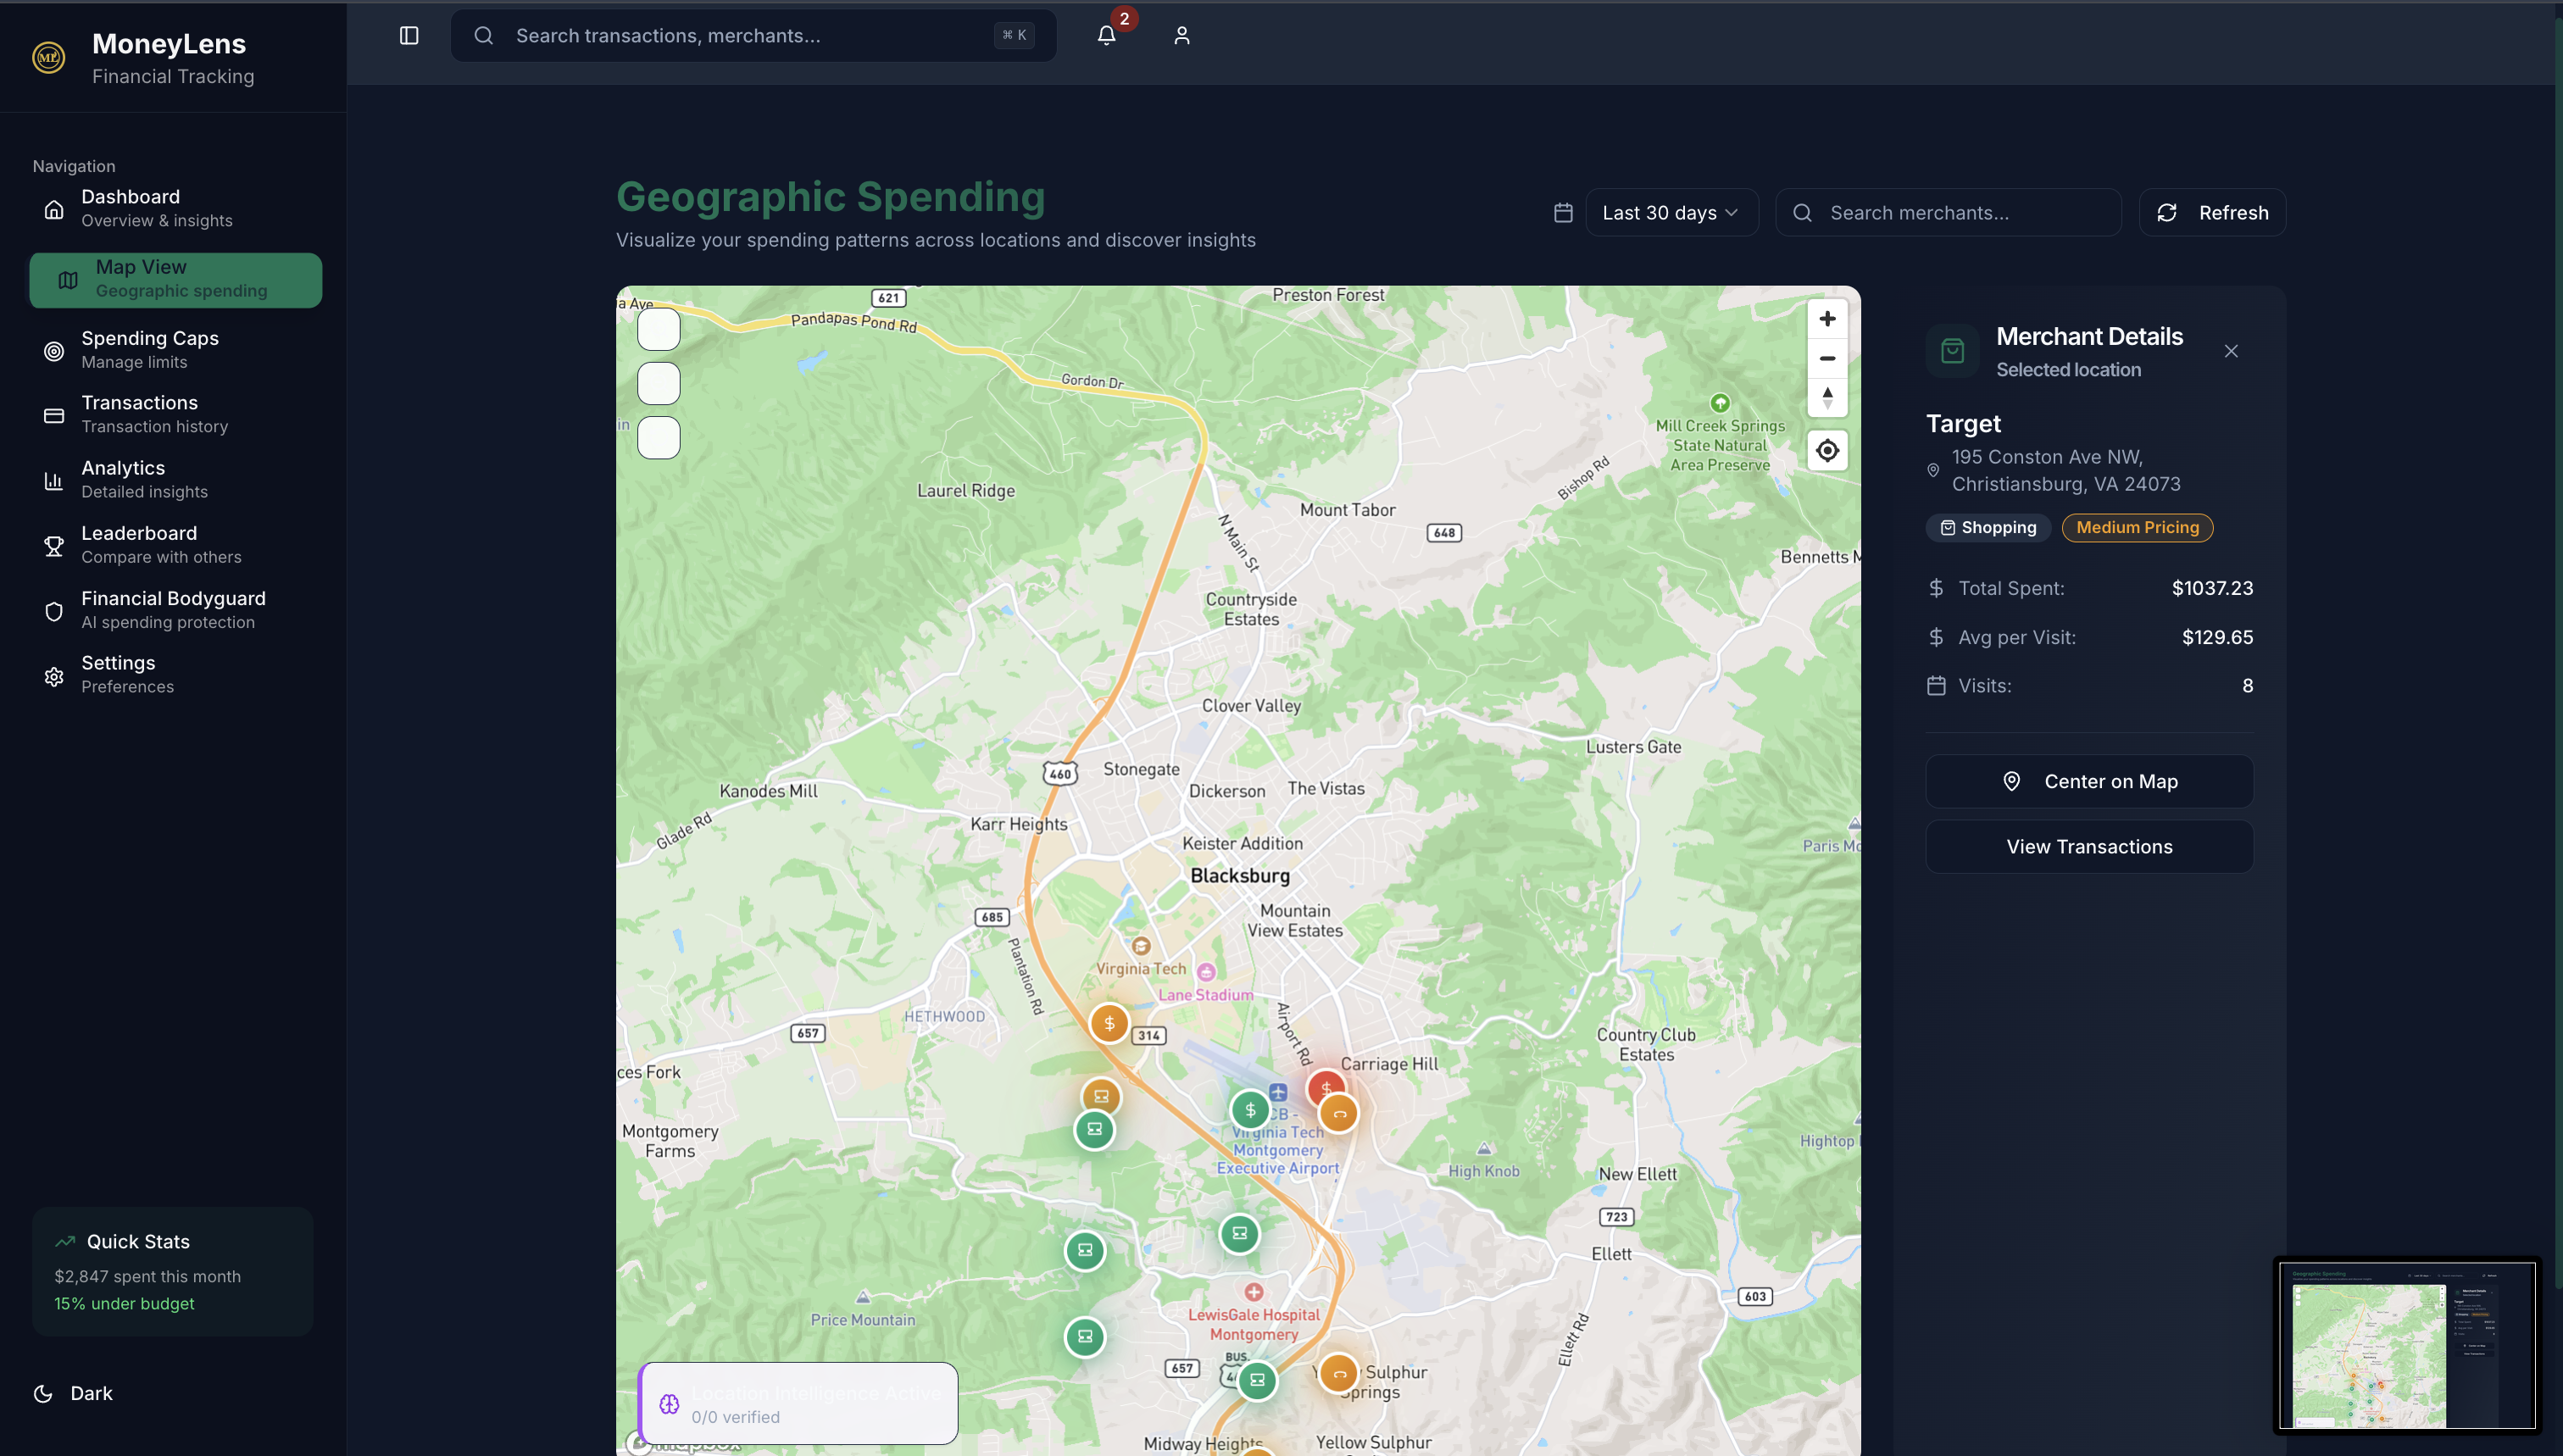The height and width of the screenshot is (1456, 2563).
Task: Click the red dollar map marker
Action: 1325,1086
